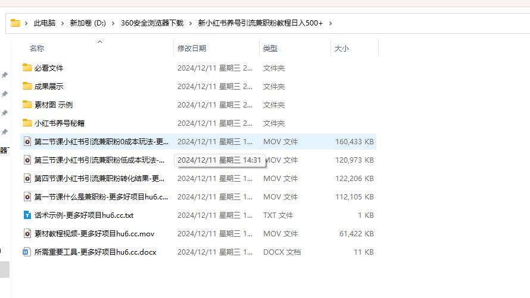
Task: Expand the chevron after 此电脑 in the address bar
Action: coord(63,23)
